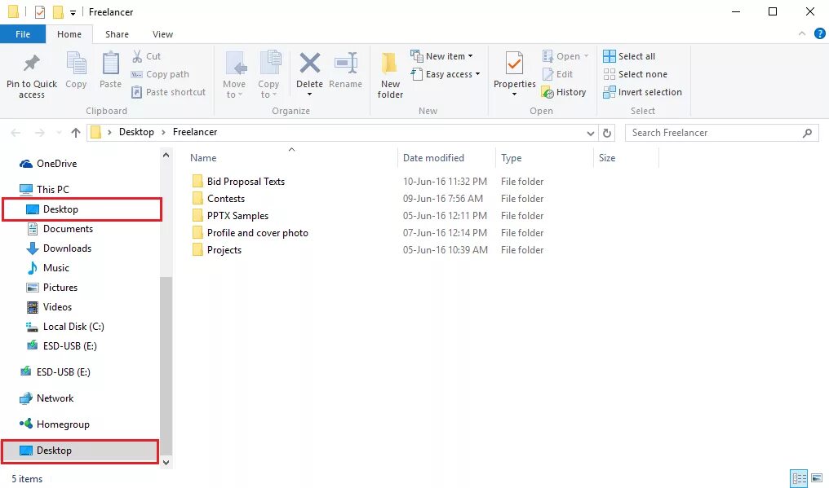The width and height of the screenshot is (829, 488).
Task: Click the Paste clipboard icon
Action: [x=110, y=64]
